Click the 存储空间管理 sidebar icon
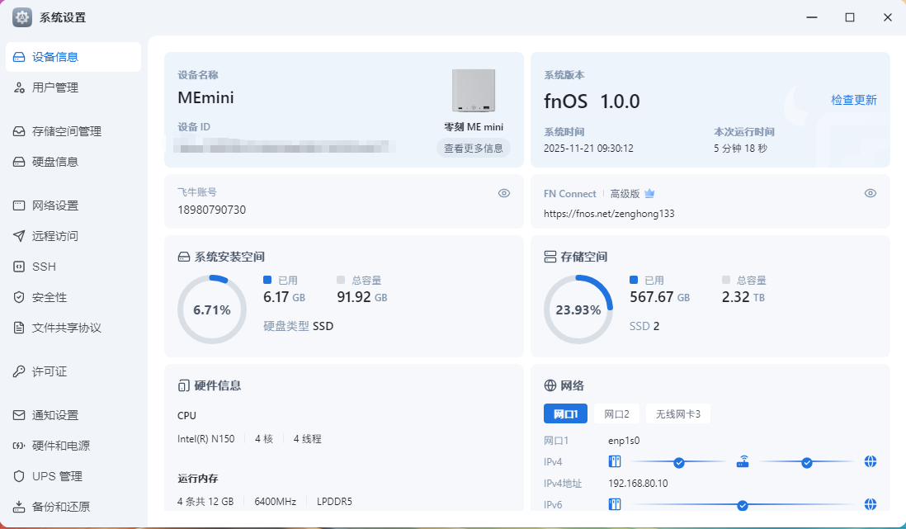Viewport: 906px width, 529px height. tap(19, 131)
